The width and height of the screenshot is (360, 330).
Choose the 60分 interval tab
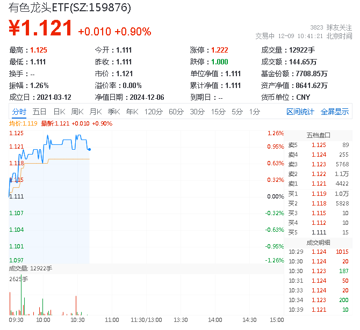click(x=176, y=112)
